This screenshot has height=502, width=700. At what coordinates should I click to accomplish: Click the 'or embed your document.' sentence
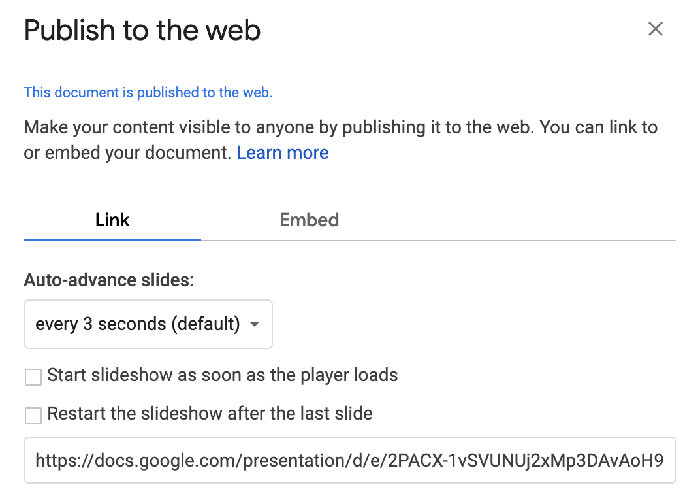[x=127, y=153]
